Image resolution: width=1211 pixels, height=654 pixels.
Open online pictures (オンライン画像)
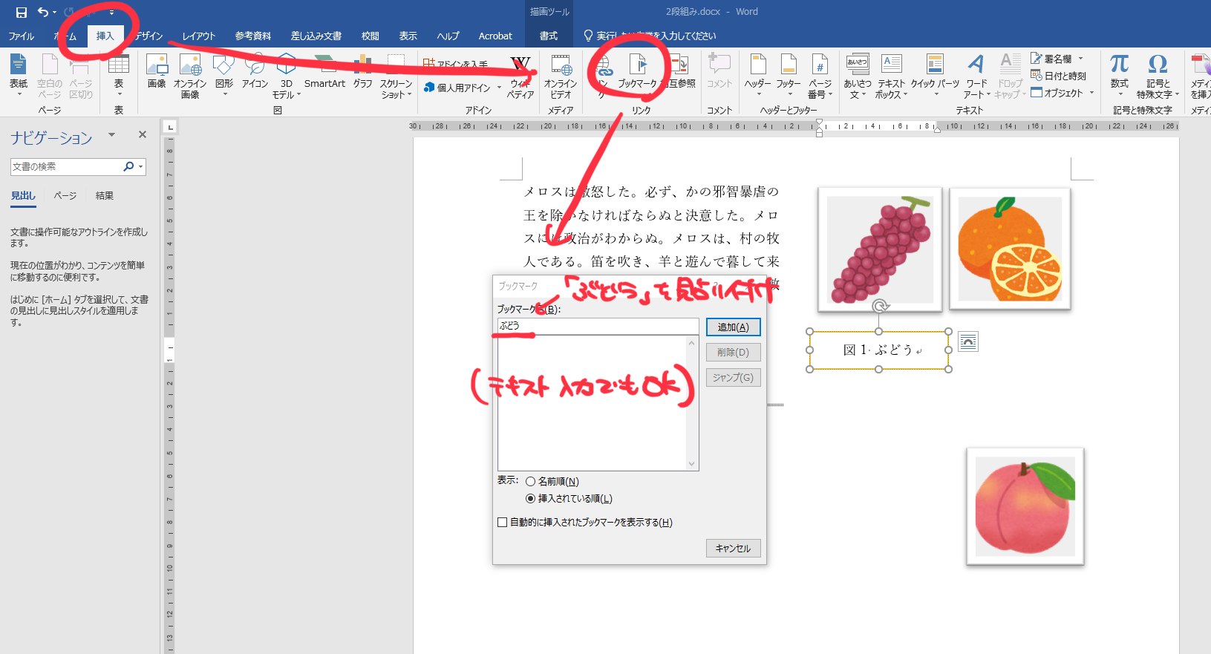coord(190,76)
